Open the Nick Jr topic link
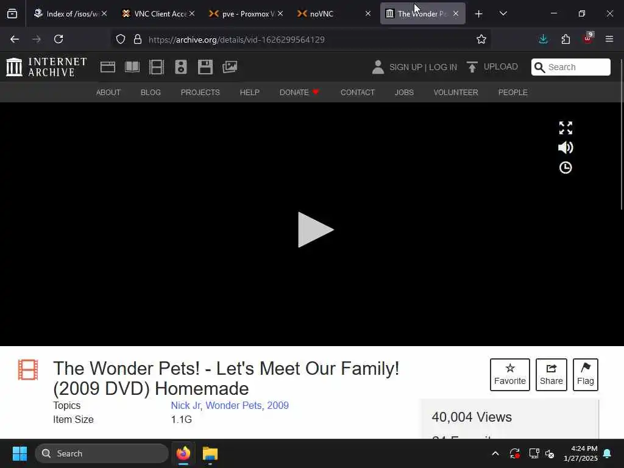 click(185, 405)
